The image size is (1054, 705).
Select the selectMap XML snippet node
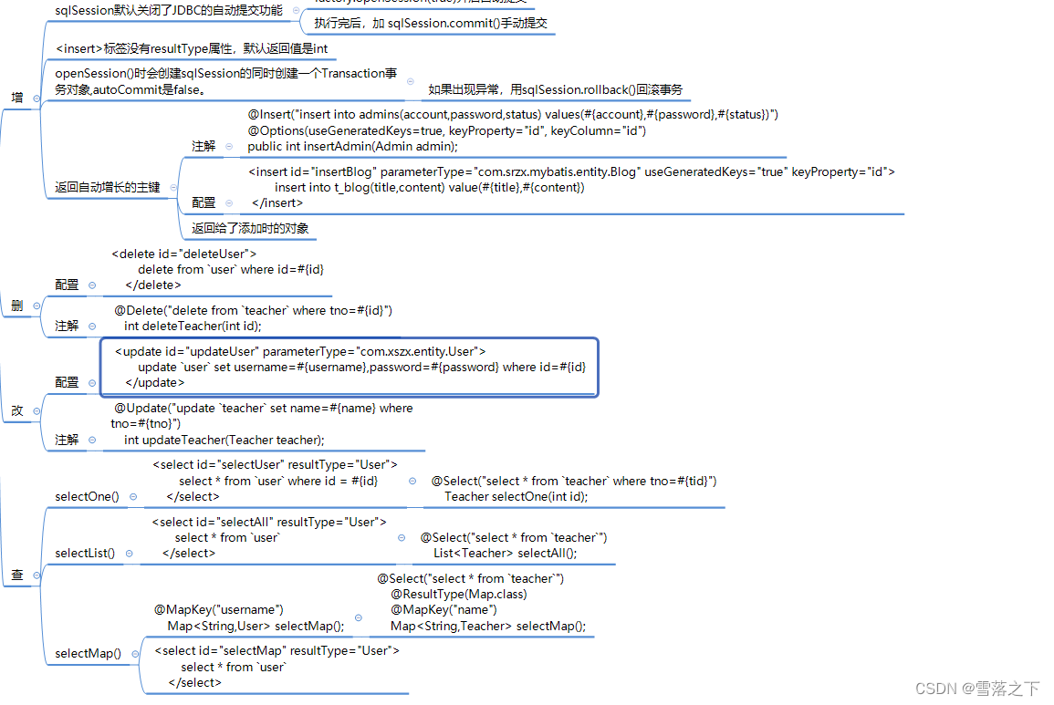pos(277,667)
